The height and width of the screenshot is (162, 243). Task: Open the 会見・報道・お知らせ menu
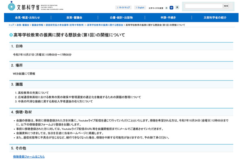[x=28, y=18]
